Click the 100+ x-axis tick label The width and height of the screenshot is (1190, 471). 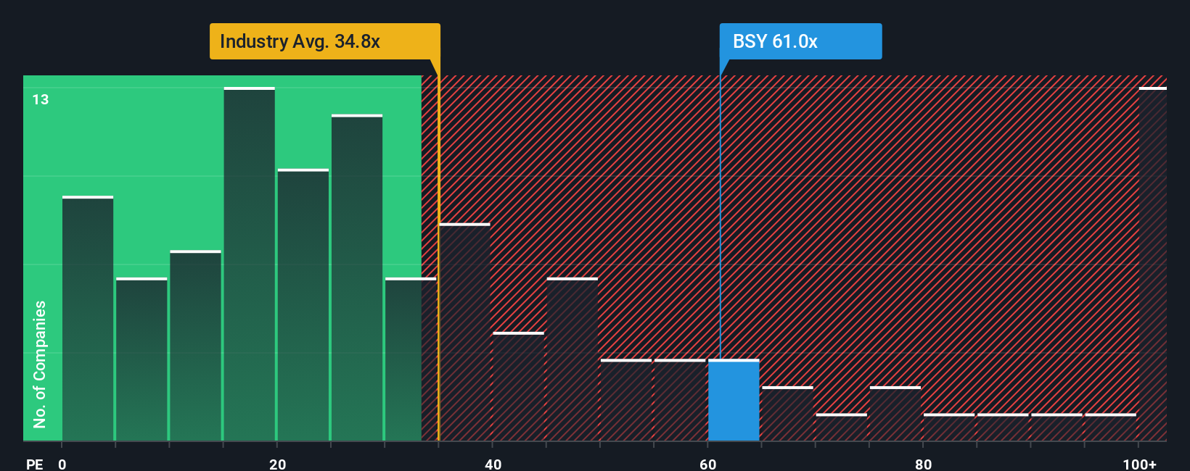click(1139, 464)
